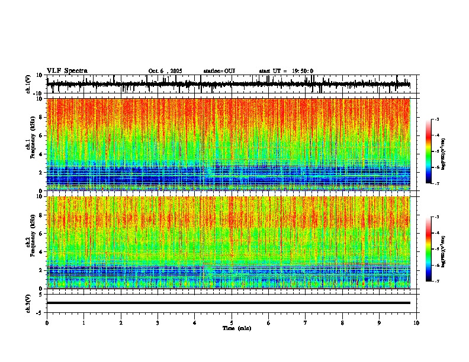Screen dimensions: 469x362
Task: Click the ch.1 PSD color scale bar
Action: click(429, 151)
